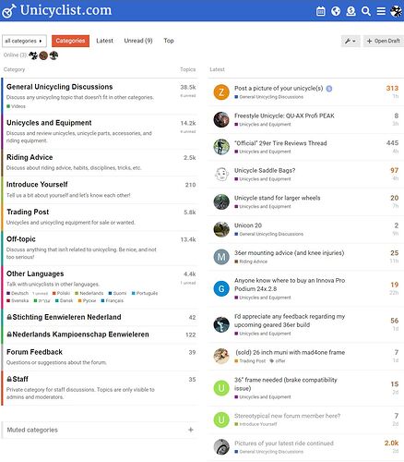Expand the all categories dropdown

[x=24, y=41]
